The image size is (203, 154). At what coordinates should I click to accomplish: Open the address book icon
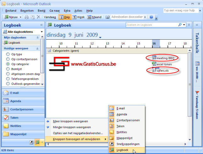click(107, 17)
